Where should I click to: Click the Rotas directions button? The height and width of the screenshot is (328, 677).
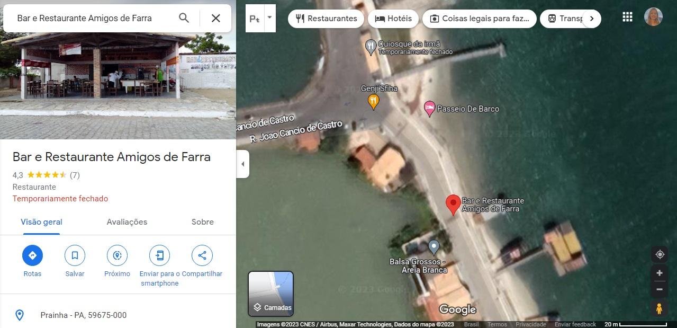[x=32, y=255]
